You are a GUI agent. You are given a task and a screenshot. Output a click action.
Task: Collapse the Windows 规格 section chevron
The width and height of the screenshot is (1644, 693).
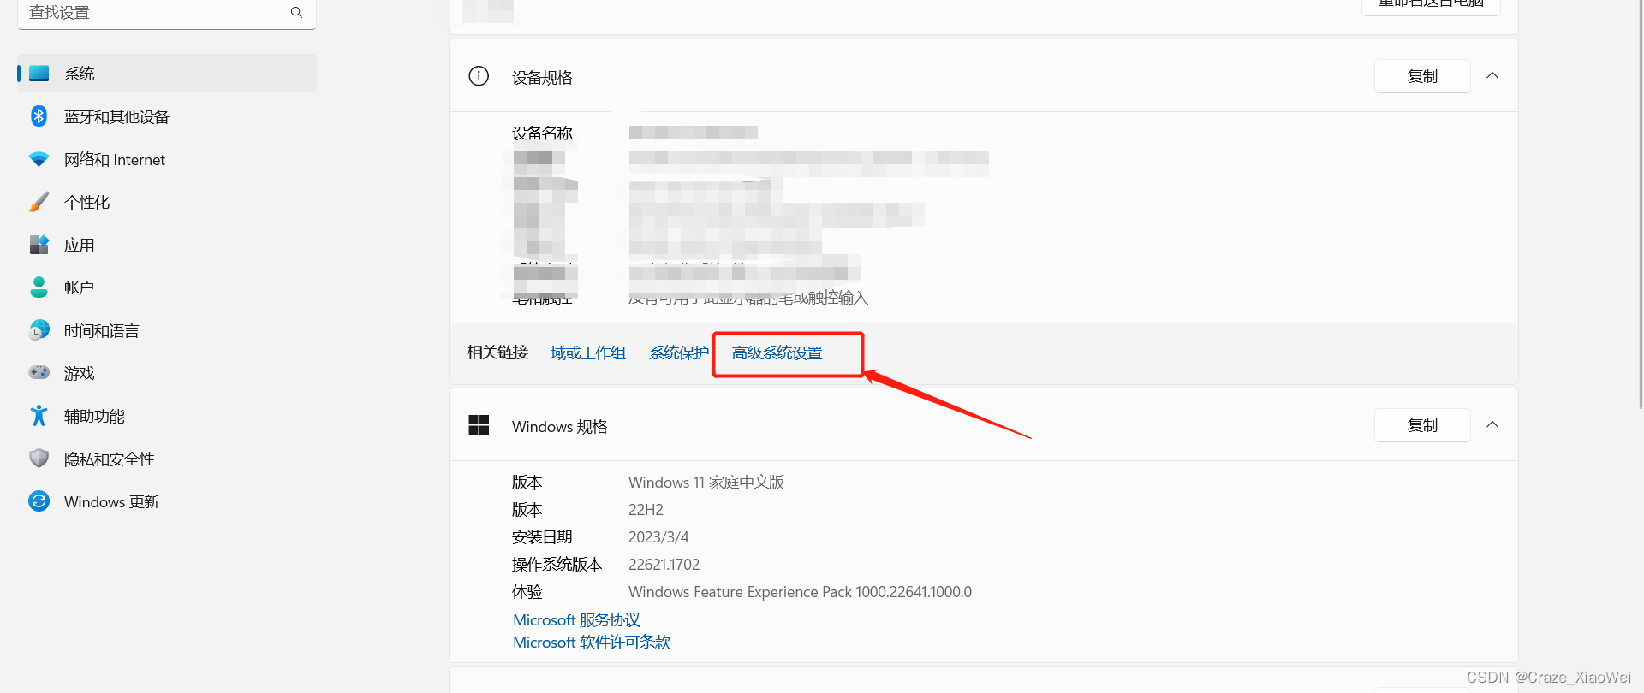[x=1492, y=424]
